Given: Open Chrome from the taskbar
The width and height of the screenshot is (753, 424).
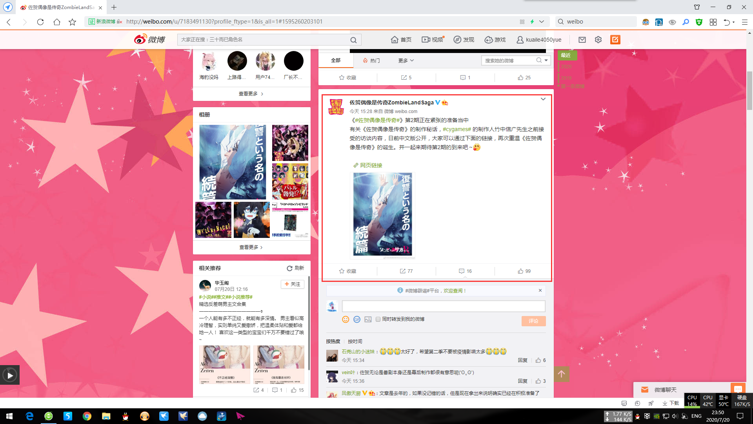Looking at the screenshot, I should coord(87,416).
